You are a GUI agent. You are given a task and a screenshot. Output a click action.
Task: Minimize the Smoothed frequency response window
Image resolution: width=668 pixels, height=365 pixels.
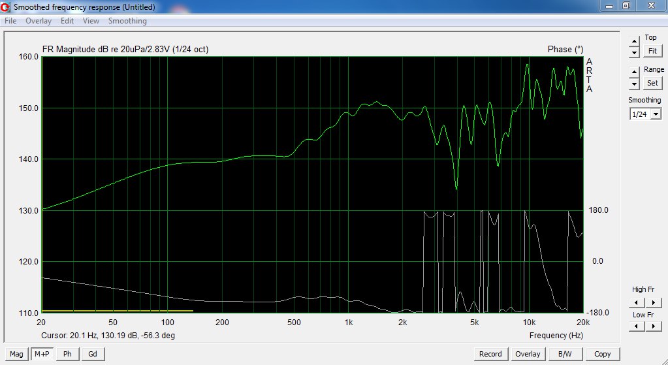click(610, 6)
